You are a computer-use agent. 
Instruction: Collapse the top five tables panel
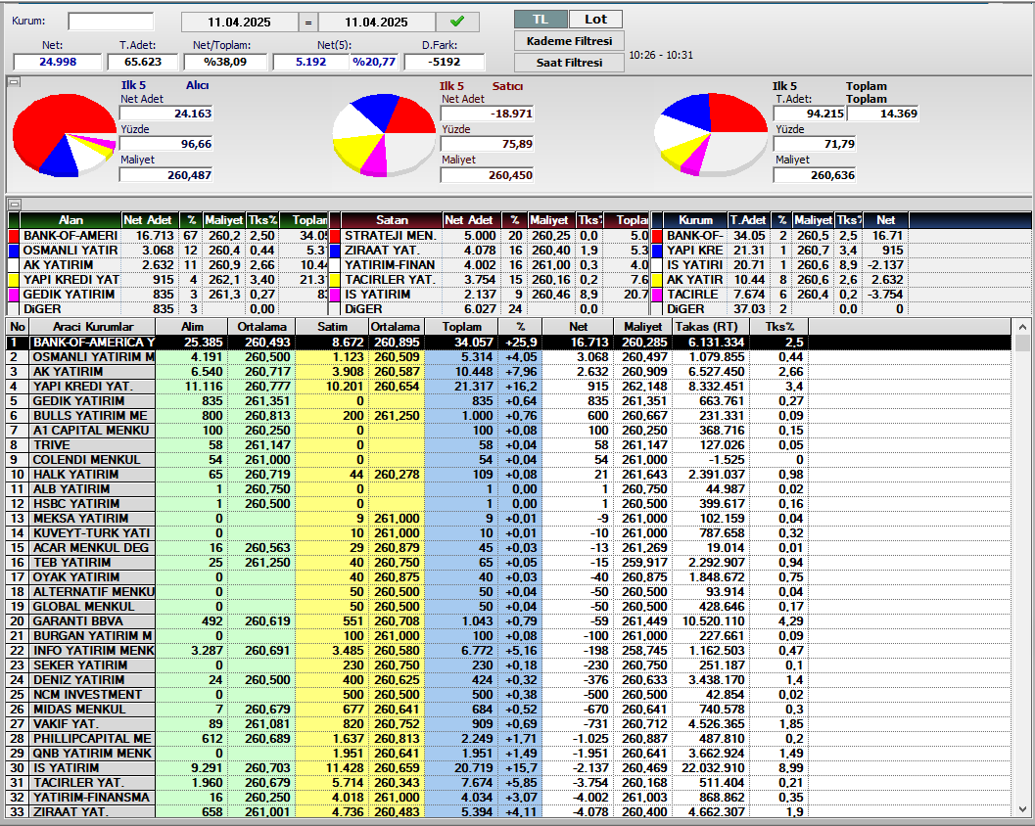coord(14,204)
